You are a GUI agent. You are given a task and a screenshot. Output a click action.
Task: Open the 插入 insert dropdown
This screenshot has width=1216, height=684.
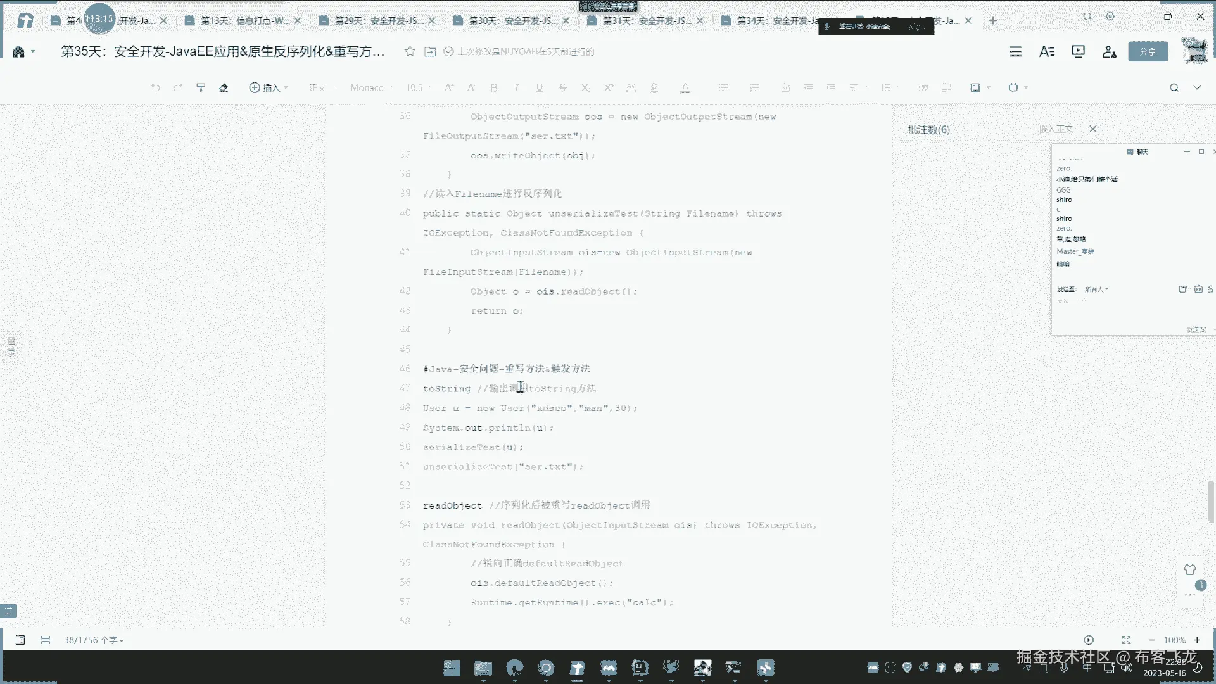coord(269,87)
